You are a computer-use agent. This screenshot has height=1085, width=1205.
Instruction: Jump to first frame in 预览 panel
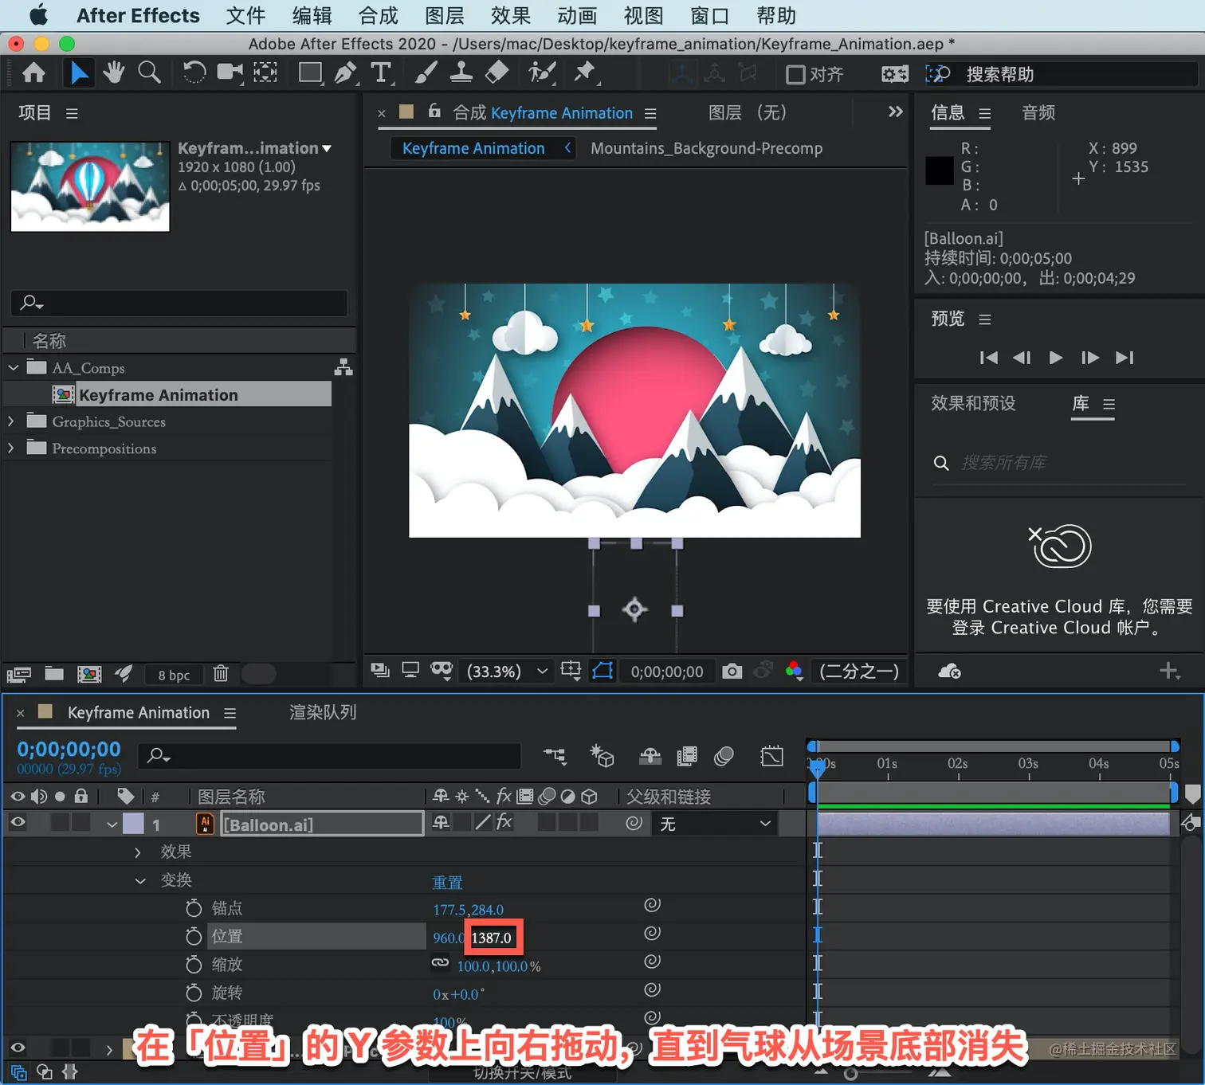pos(989,358)
